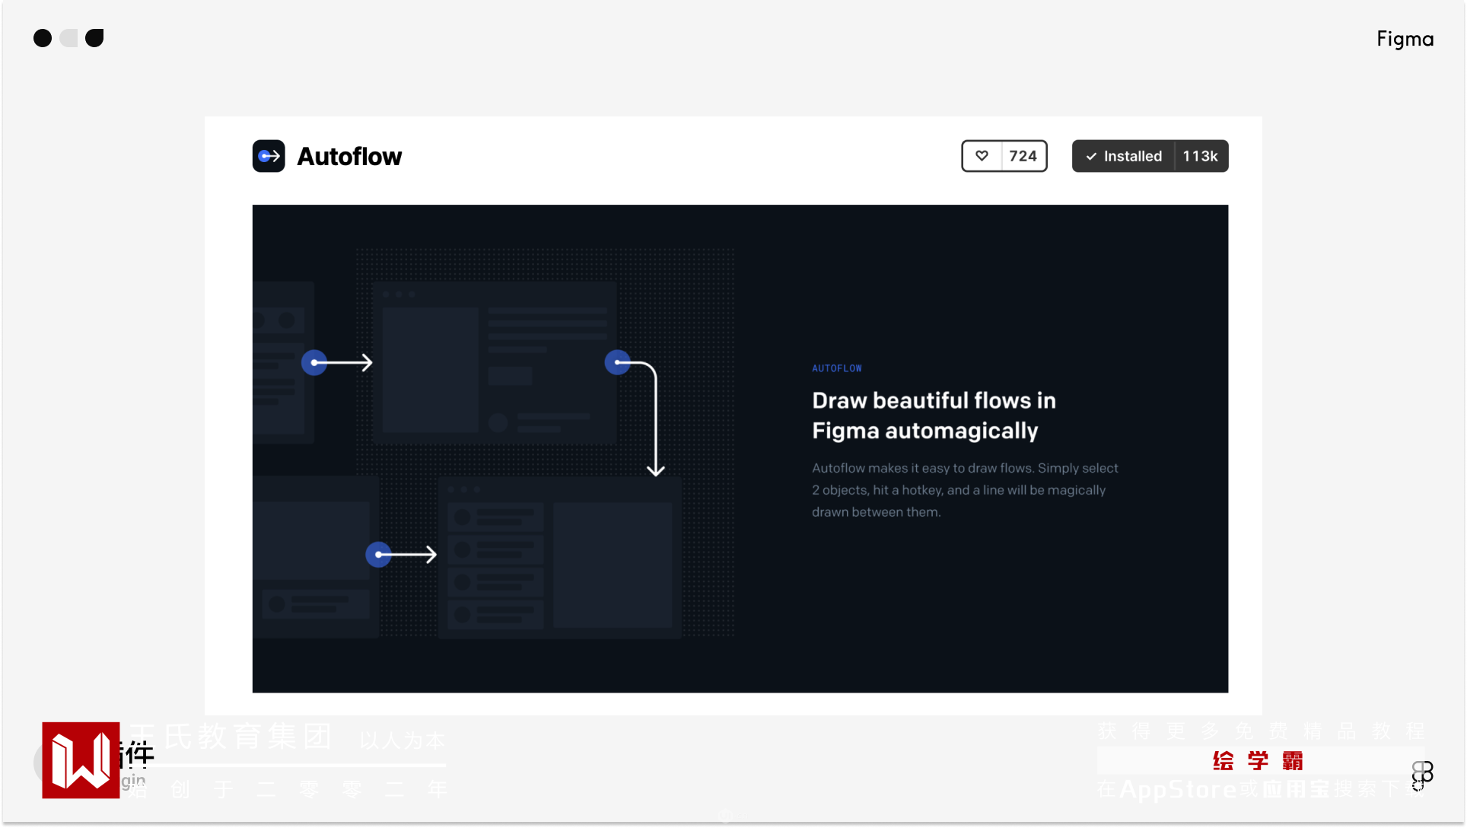
Task: Click the "Draw beautiful flows" headline
Action: (933, 415)
